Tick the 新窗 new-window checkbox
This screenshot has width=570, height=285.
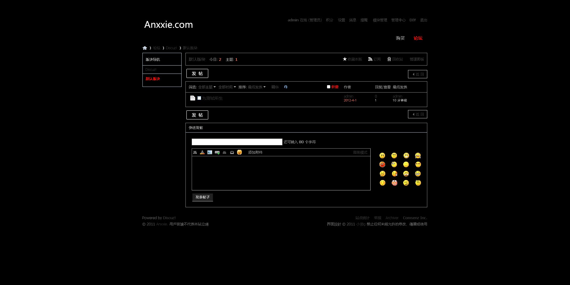(x=328, y=87)
